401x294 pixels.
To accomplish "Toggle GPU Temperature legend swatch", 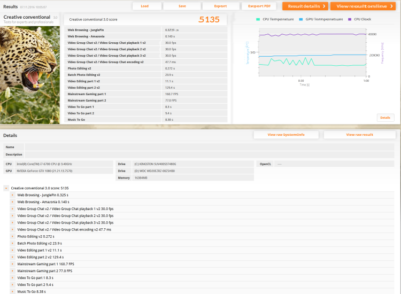I will 300,19.
